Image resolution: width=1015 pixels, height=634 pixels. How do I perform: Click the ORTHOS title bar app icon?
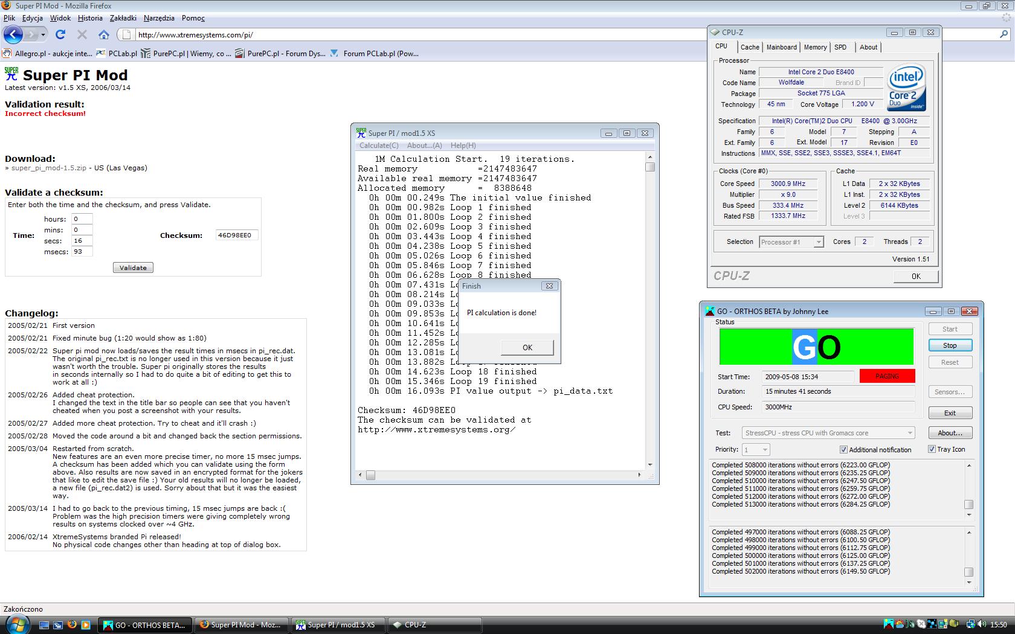coord(710,311)
